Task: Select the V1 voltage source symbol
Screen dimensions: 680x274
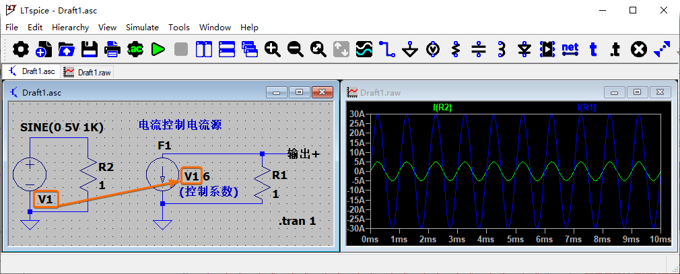Action: [x=30, y=175]
